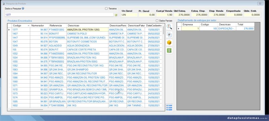The height and width of the screenshot is (121, 269).
Task: Click code 1602 in the Codigo column
Action: [x=21, y=106]
